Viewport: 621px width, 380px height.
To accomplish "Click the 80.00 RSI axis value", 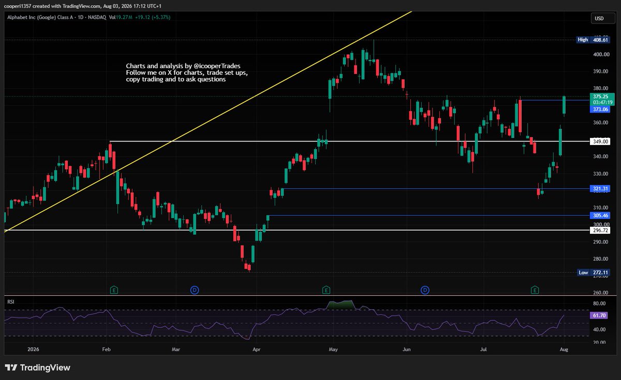I will click(x=599, y=304).
